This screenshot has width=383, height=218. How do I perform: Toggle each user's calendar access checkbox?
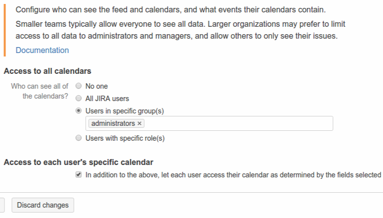pyautogui.click(x=78, y=174)
